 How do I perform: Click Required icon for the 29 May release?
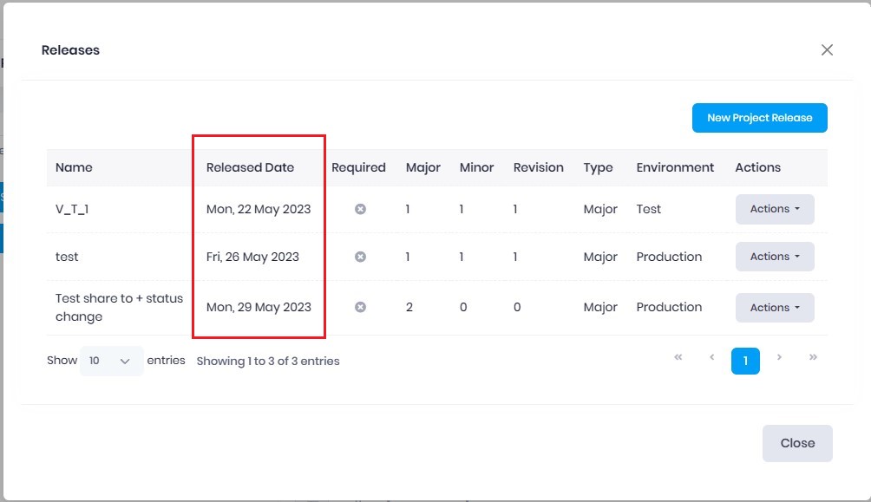click(360, 307)
